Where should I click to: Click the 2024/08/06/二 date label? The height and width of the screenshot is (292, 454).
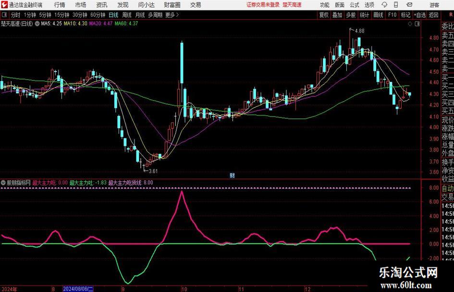pyautogui.click(x=78, y=289)
